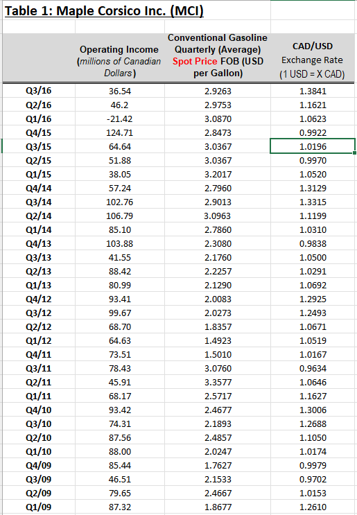Select the exchange rate cell 1.0310

click(x=313, y=229)
